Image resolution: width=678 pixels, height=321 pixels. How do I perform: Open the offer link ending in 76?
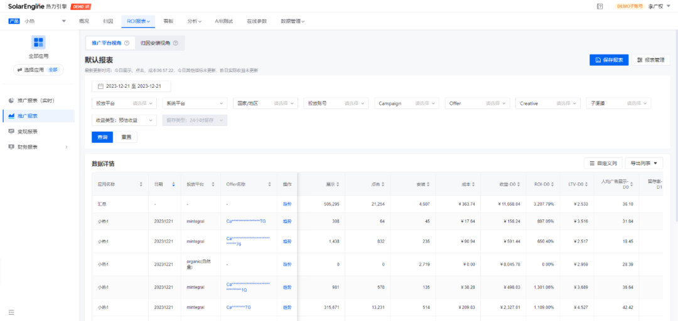(248, 241)
